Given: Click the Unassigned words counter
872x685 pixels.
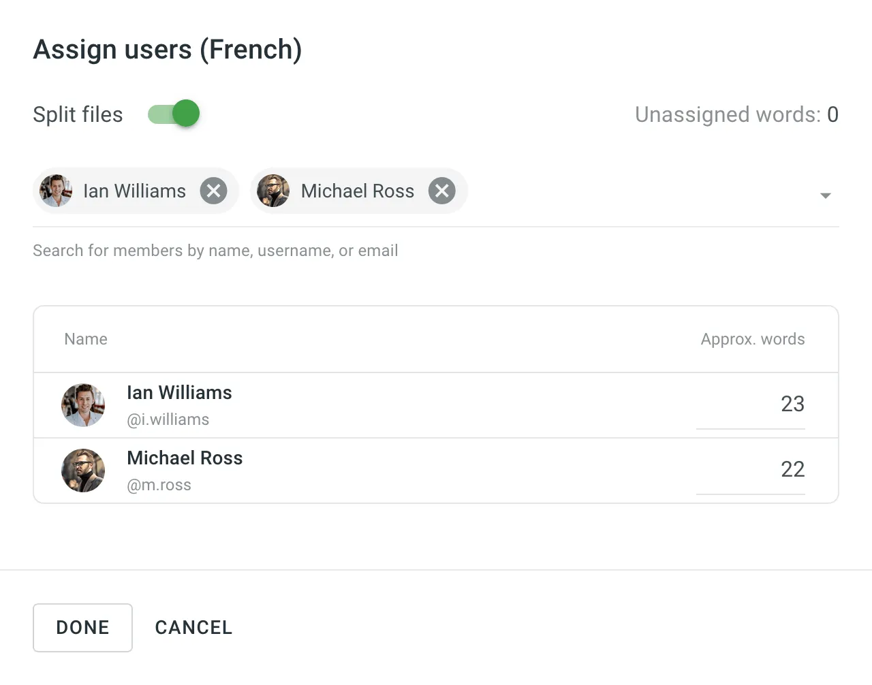Looking at the screenshot, I should [x=736, y=114].
